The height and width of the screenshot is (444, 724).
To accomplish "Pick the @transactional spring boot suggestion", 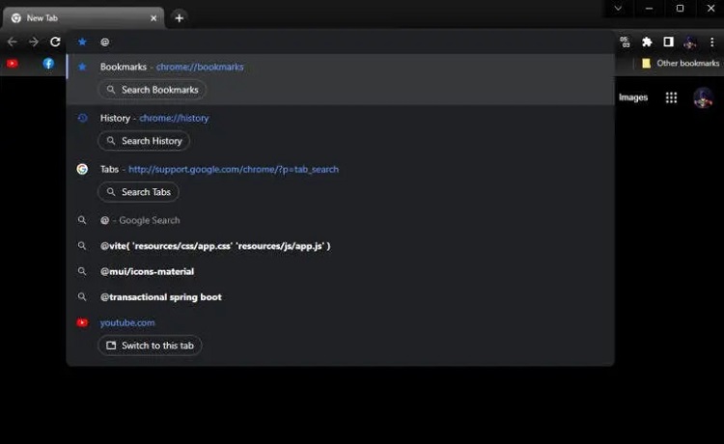I will pyautogui.click(x=341, y=297).
